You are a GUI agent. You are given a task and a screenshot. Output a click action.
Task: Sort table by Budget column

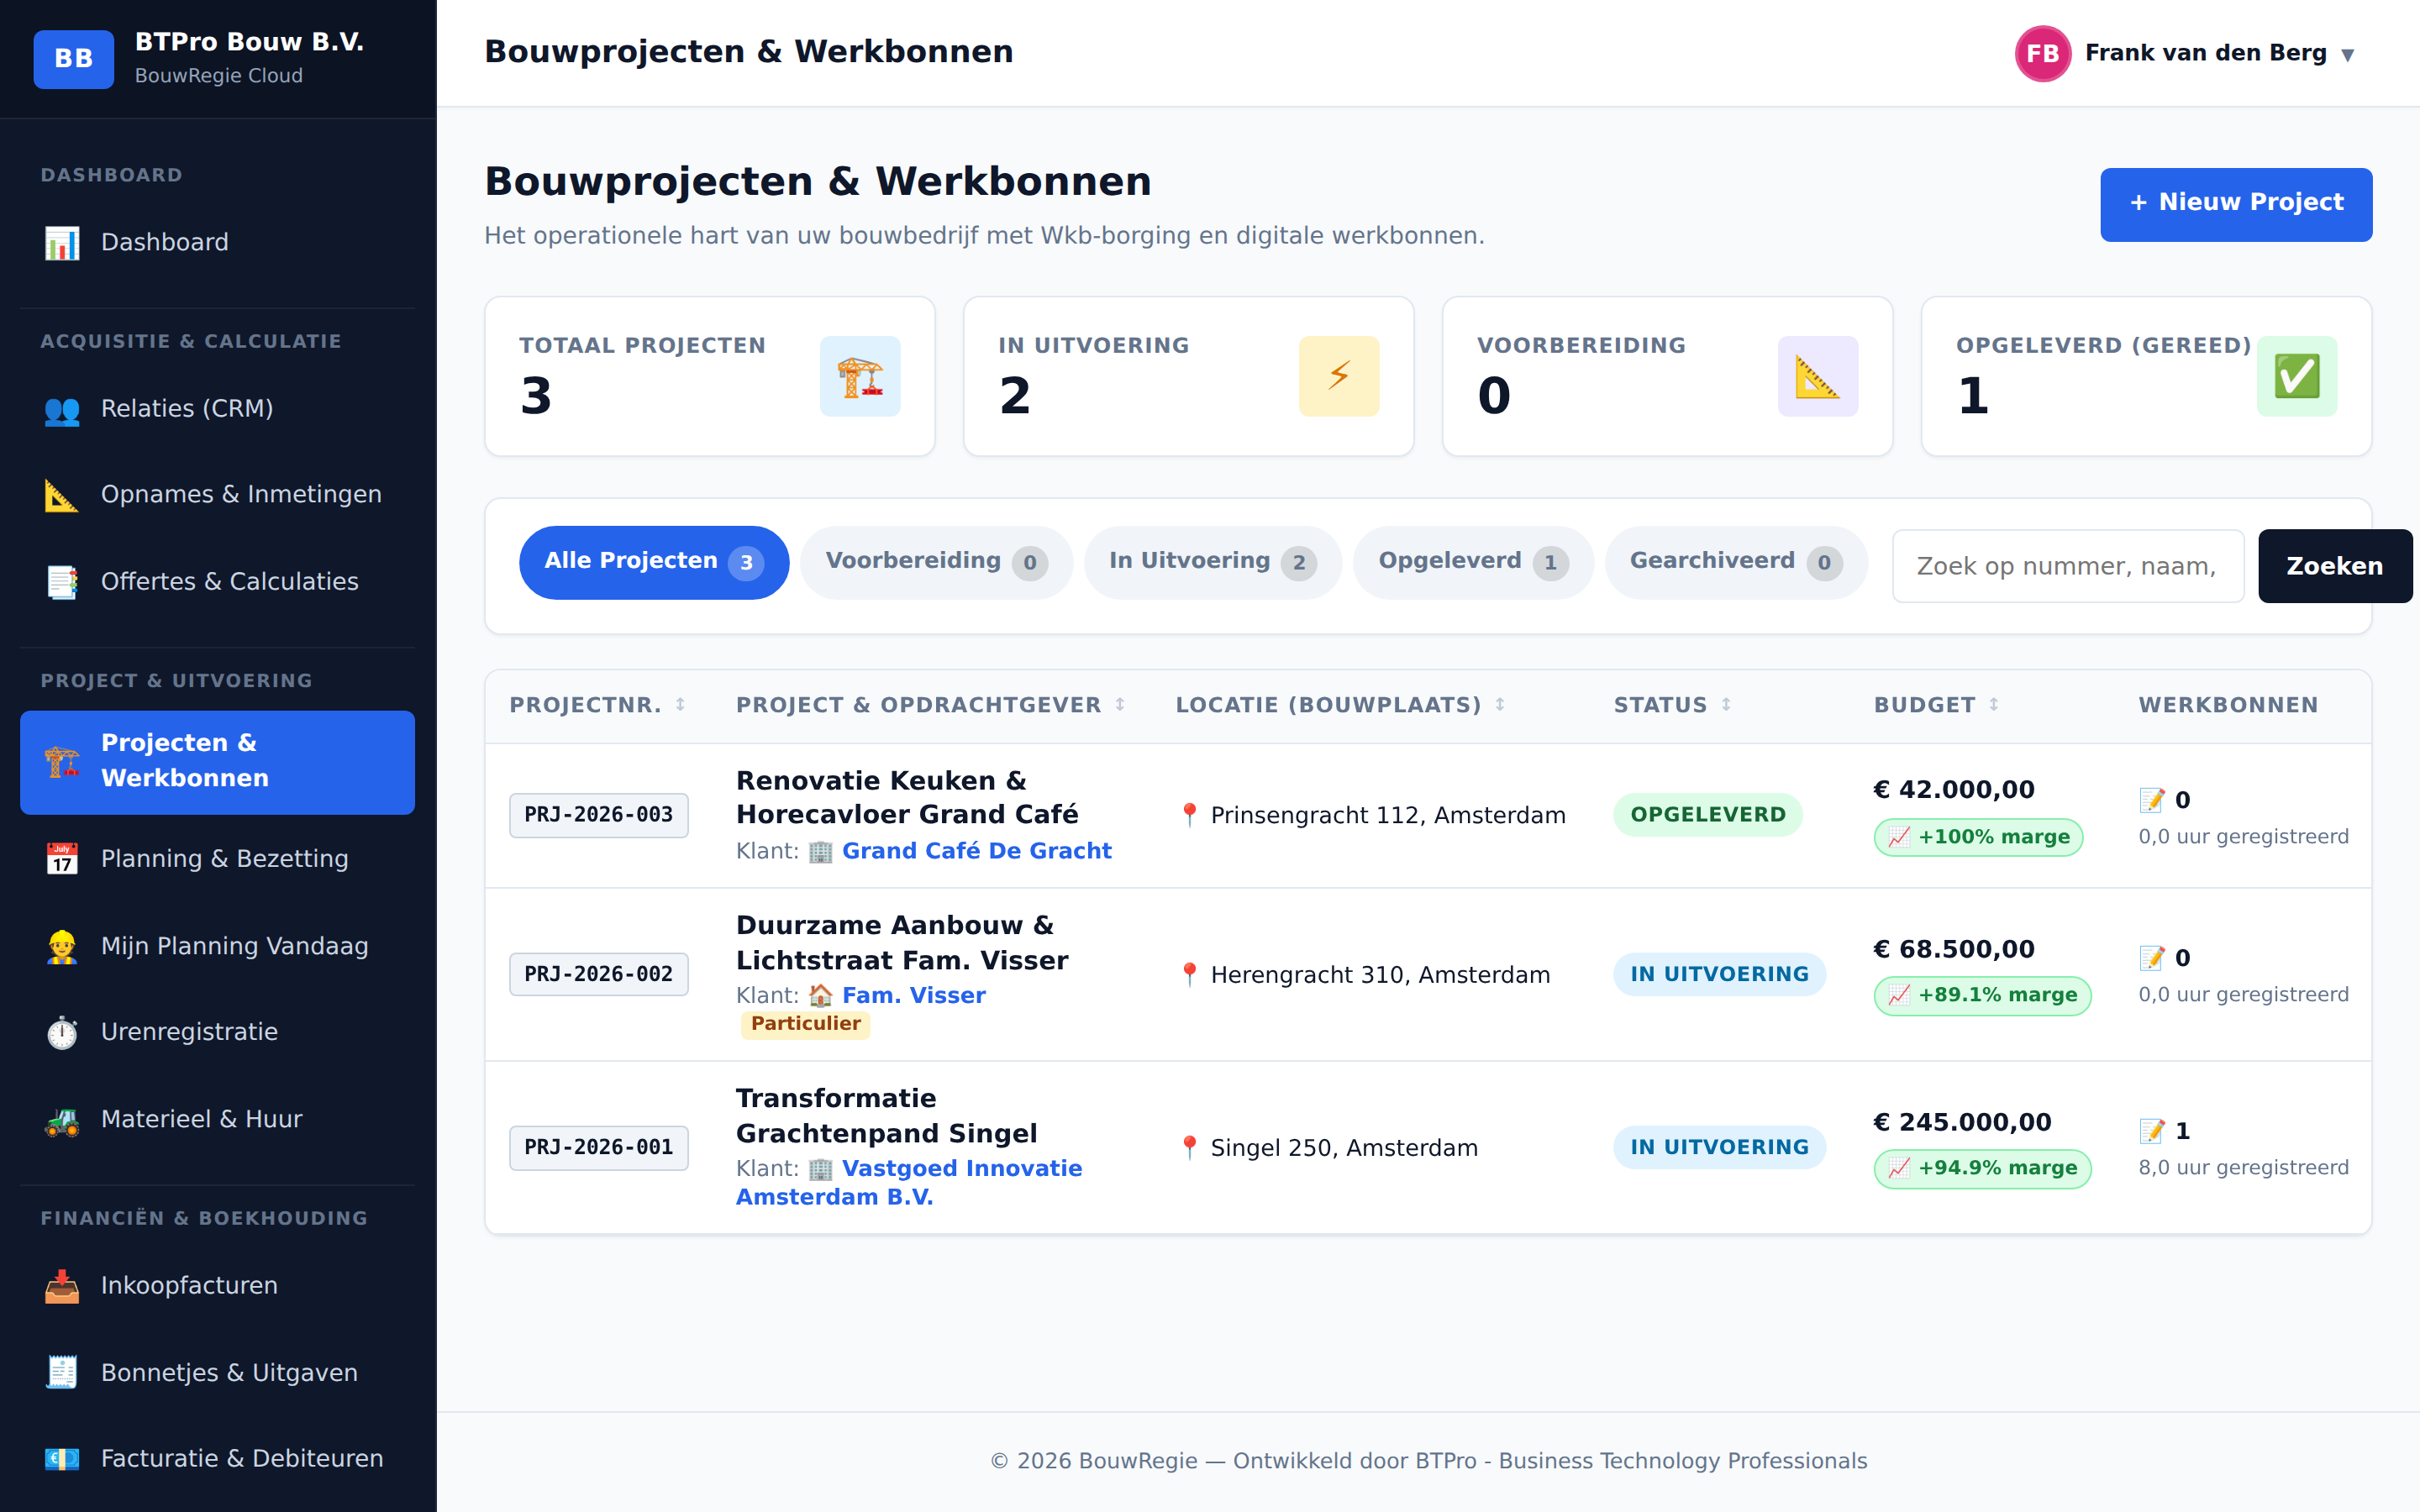[1936, 705]
